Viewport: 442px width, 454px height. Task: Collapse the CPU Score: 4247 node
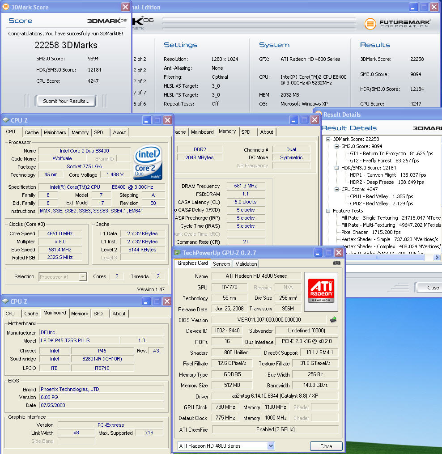click(x=336, y=189)
